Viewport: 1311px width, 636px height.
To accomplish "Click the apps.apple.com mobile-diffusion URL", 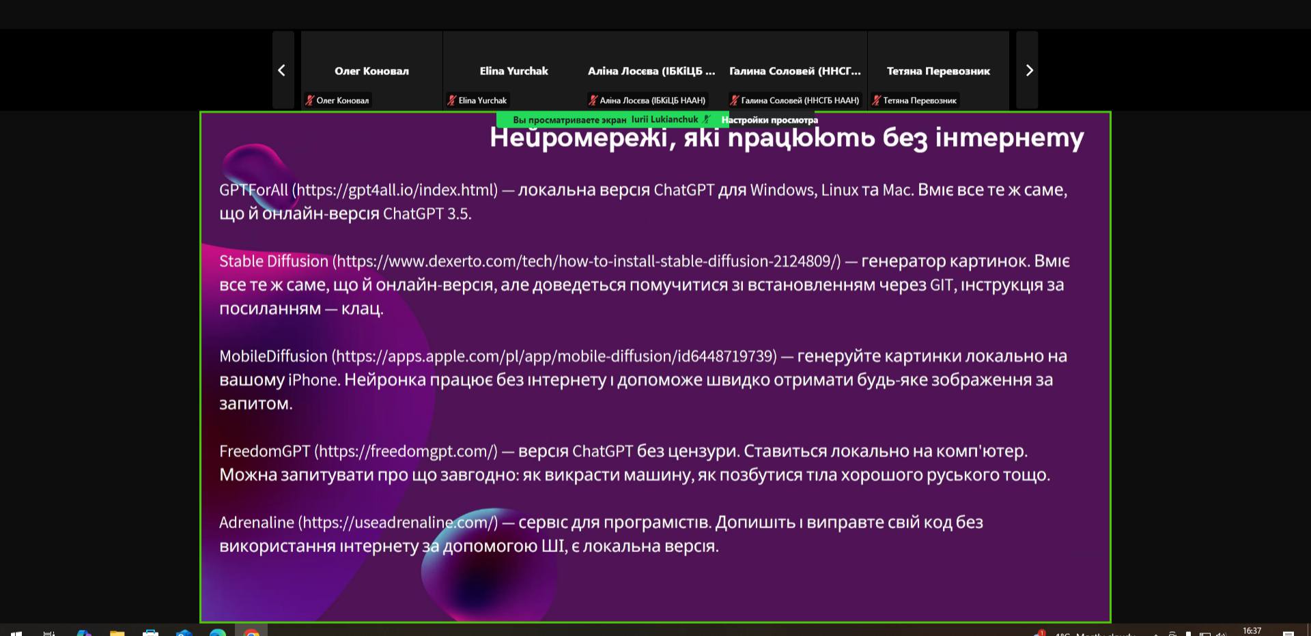I will (x=554, y=356).
